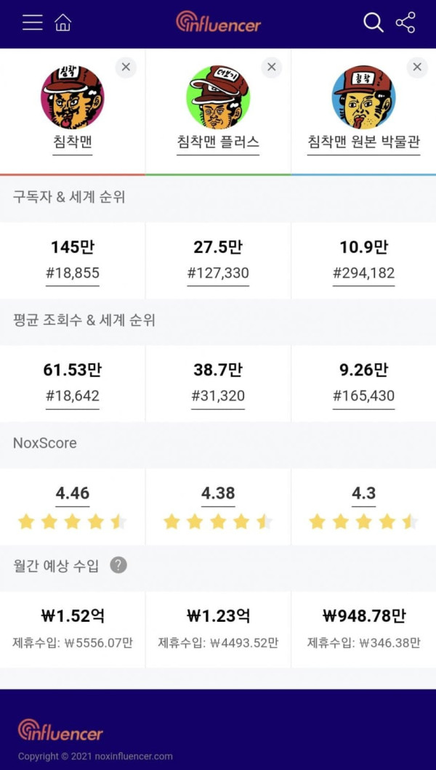Open 침착맨 원본 박물관 channel avatar
The image size is (436, 770).
point(364,97)
